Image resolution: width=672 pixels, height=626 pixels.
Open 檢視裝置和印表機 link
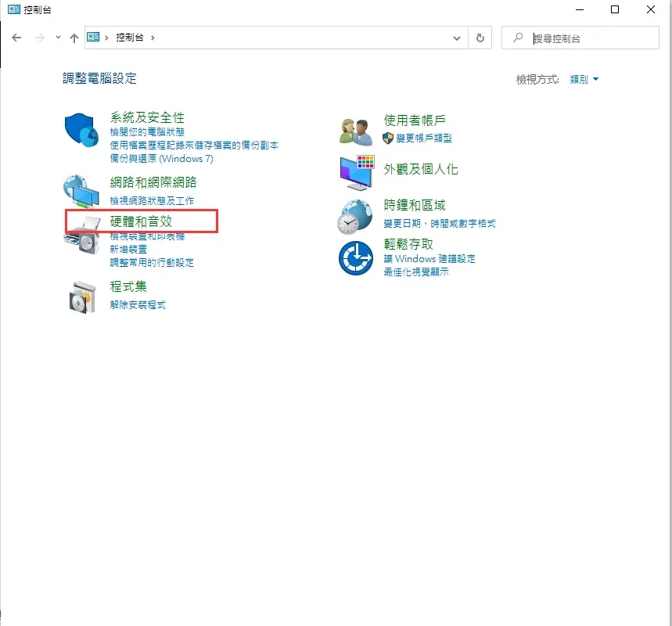tap(147, 236)
